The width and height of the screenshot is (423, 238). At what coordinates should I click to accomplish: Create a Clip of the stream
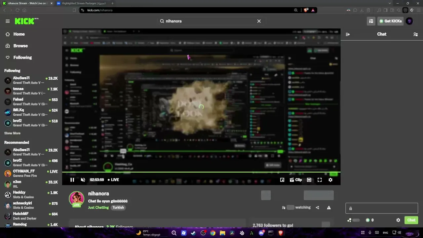(x=296, y=180)
